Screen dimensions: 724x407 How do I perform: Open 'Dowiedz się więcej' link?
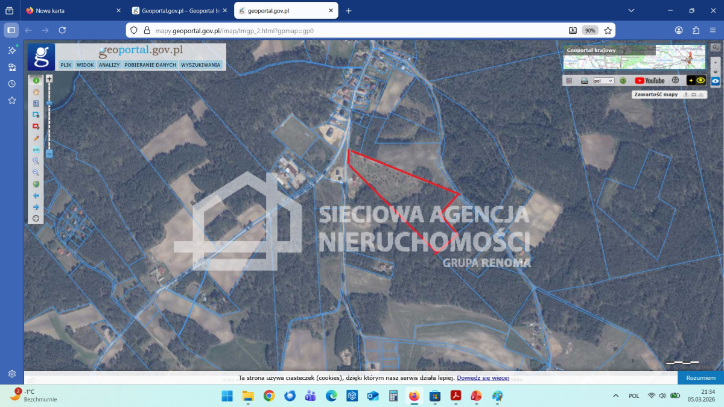tap(483, 378)
